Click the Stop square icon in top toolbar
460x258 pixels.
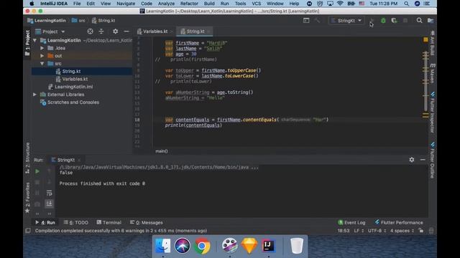405,21
